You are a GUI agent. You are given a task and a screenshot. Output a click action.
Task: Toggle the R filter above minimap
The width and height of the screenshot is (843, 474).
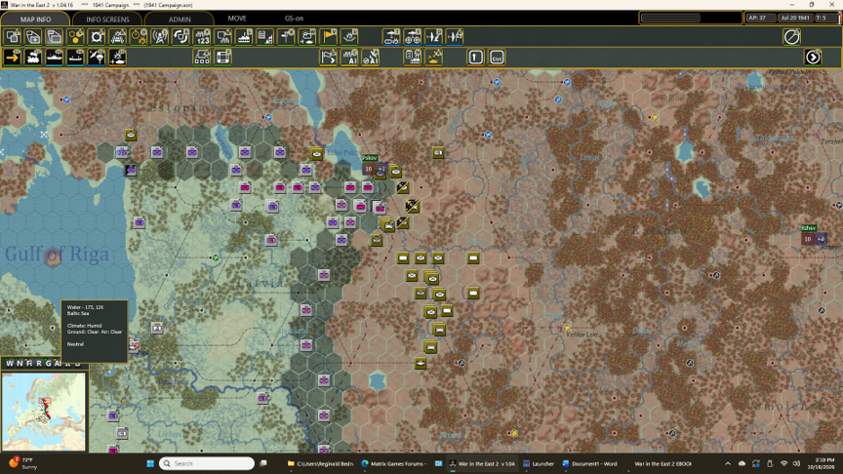(39, 363)
